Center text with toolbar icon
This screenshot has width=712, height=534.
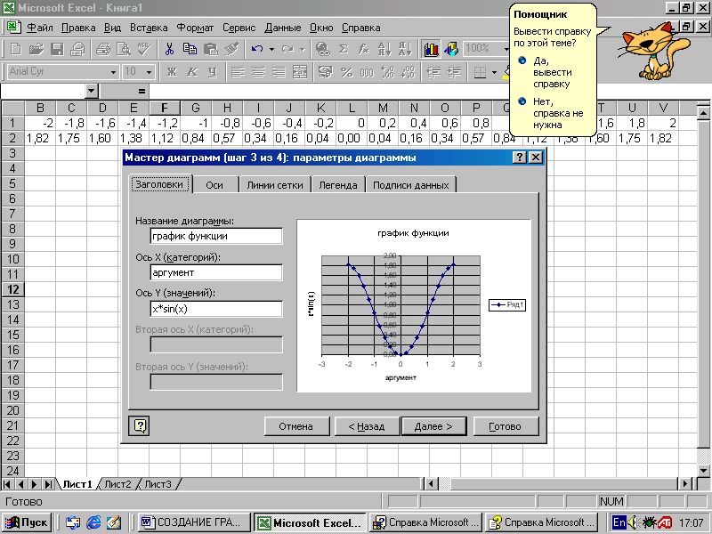tap(258, 72)
